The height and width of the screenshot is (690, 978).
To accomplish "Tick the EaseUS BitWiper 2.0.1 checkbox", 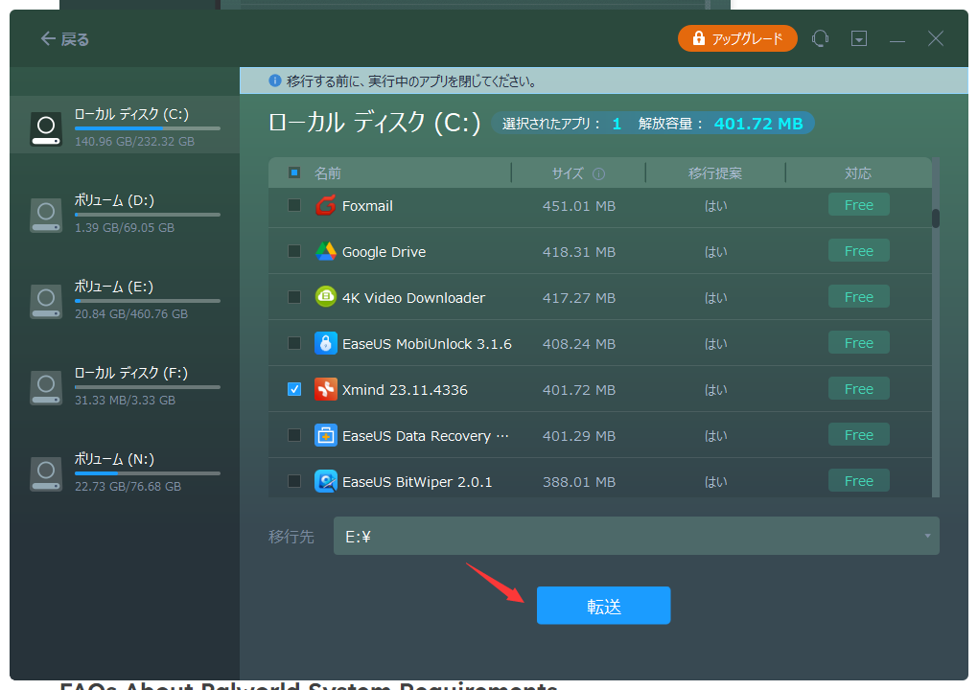I will (294, 481).
